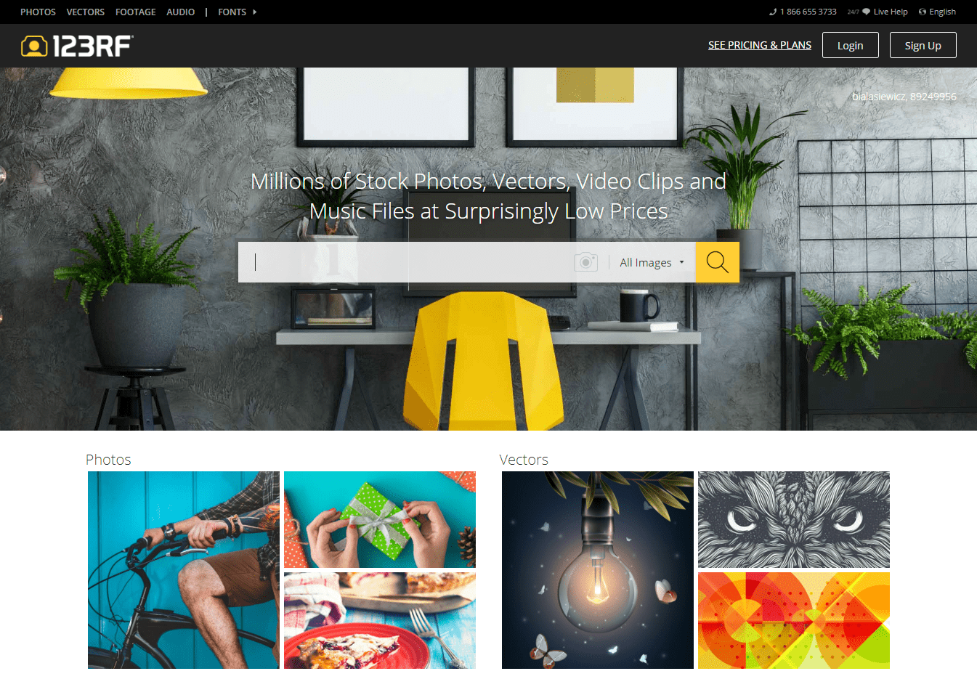Follow the SEE PRICING & PLANS link
The image size is (977, 679).
tap(760, 45)
